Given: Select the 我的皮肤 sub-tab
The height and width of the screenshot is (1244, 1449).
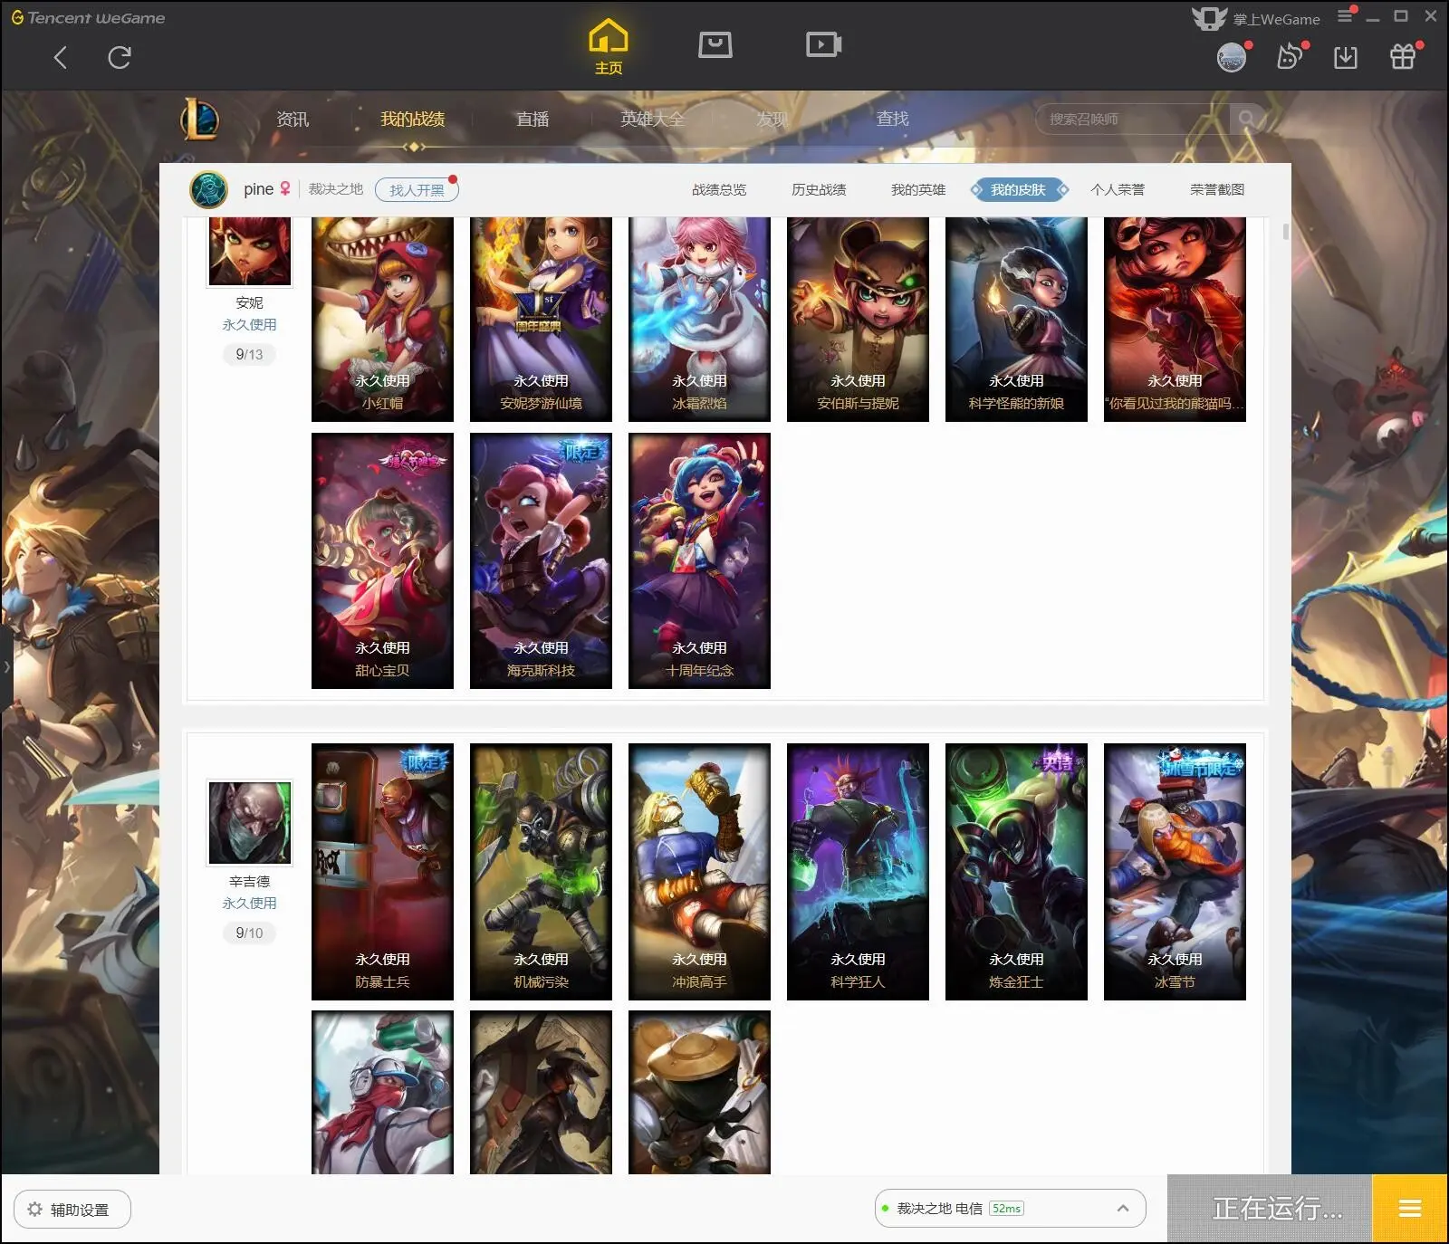Looking at the screenshot, I should click(x=1018, y=189).
